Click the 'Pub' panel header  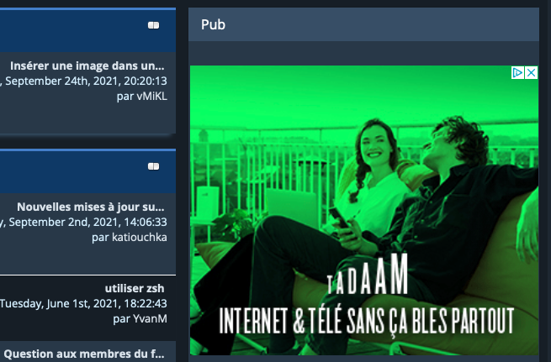pyautogui.click(x=363, y=24)
